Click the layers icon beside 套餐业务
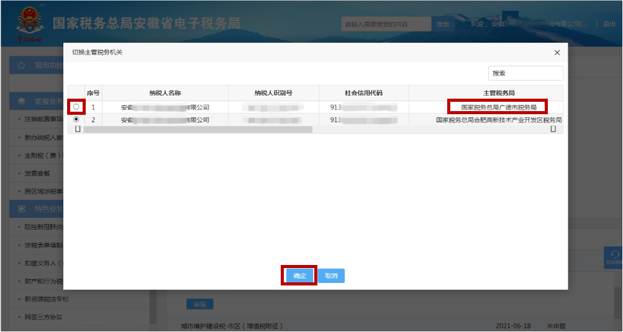 (x=22, y=101)
